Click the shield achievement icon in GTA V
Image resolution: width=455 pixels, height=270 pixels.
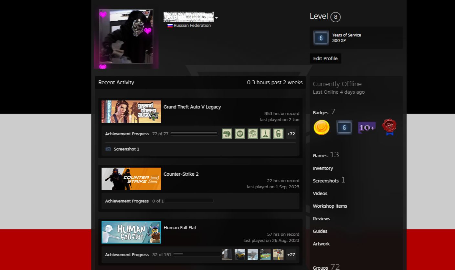coord(278,134)
